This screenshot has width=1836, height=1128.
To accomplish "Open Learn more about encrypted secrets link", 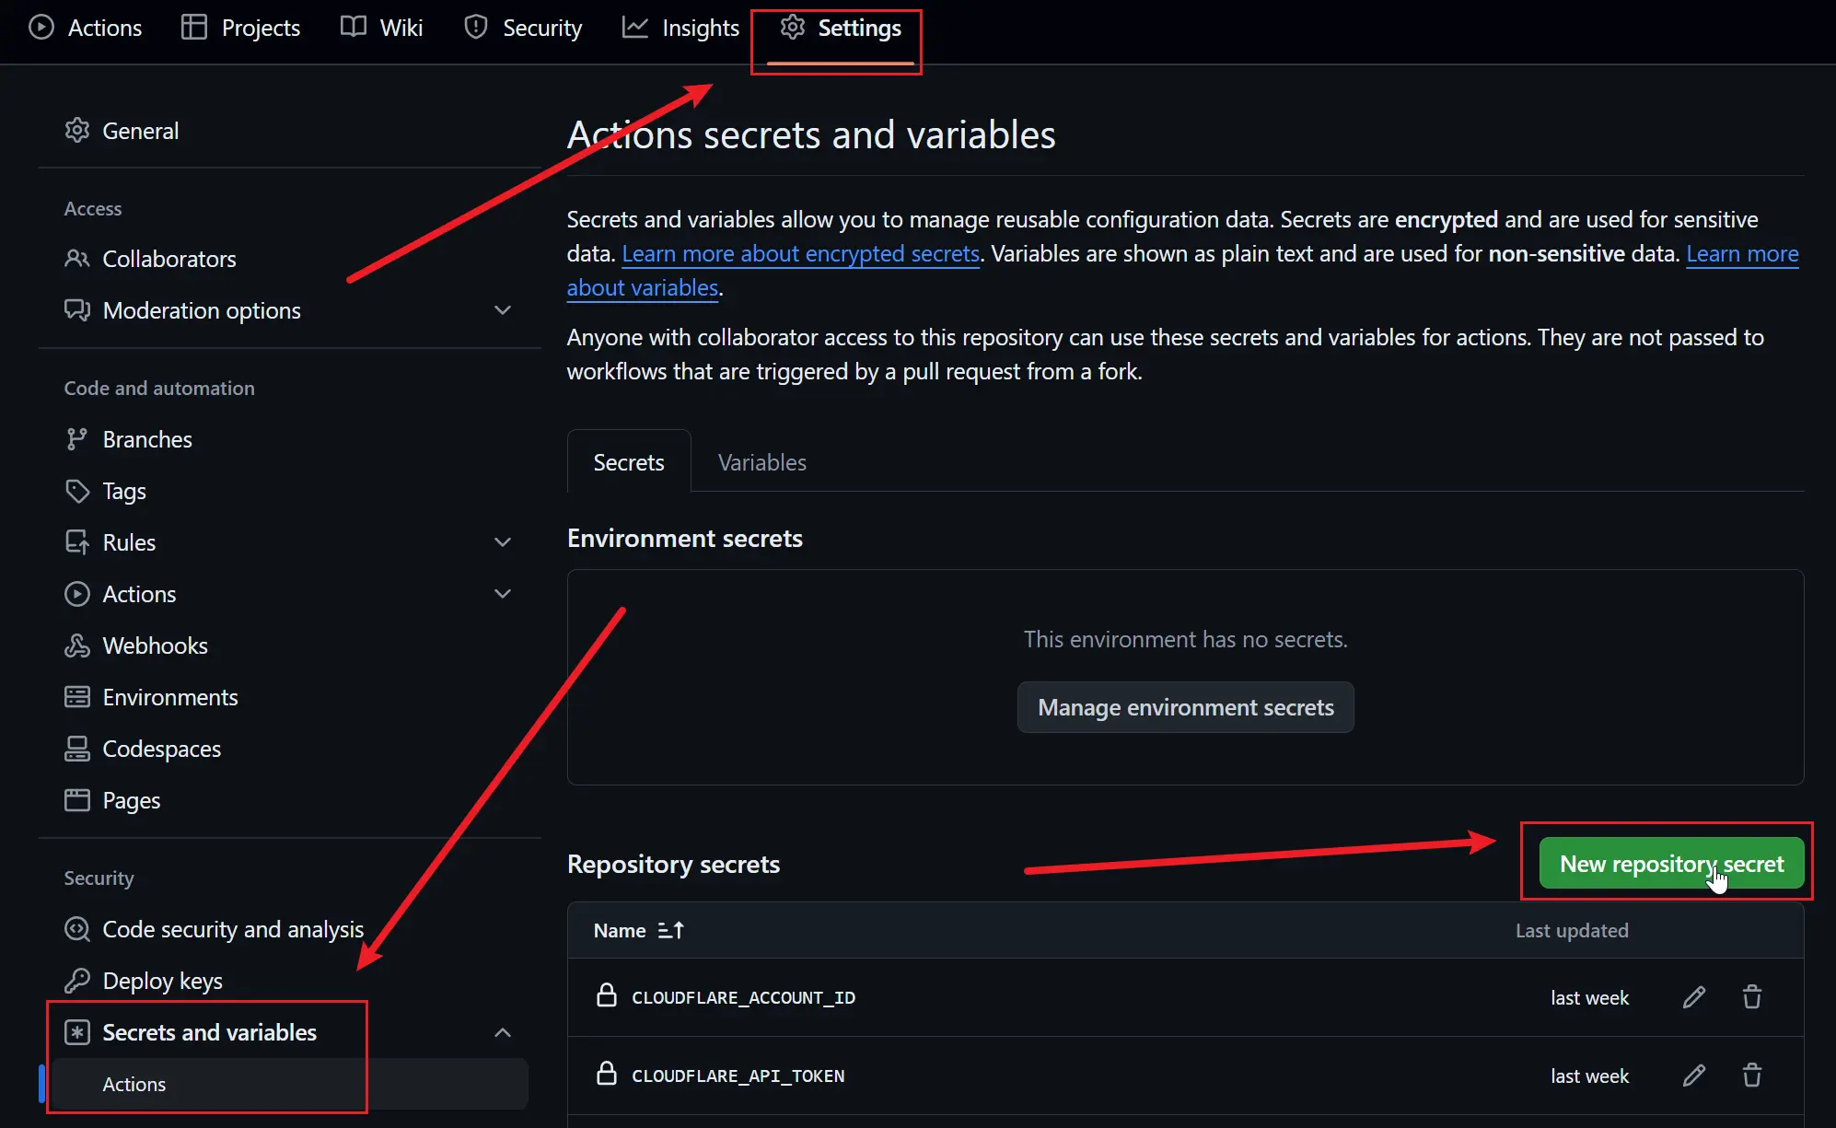I will pos(800,253).
